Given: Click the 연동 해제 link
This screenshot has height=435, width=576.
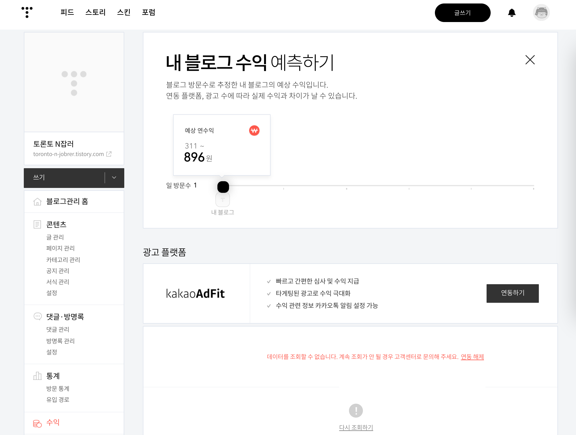Looking at the screenshot, I should [x=472, y=357].
